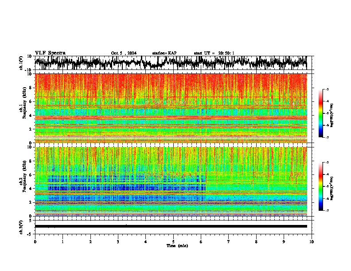351x271 pixels.
Task: Click the dark blue quiet band in ch.2 near 4 kHz
Action: click(x=126, y=188)
